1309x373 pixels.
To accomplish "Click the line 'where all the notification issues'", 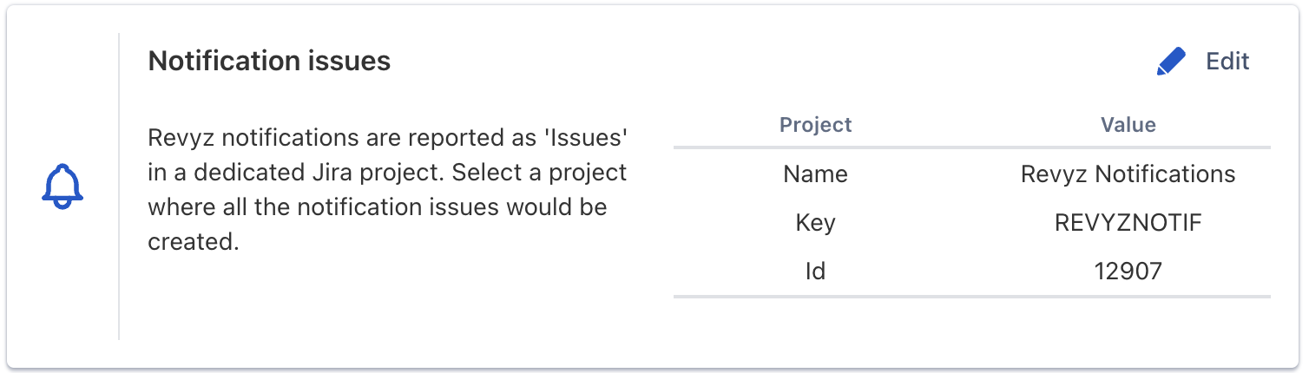I will 377,207.
